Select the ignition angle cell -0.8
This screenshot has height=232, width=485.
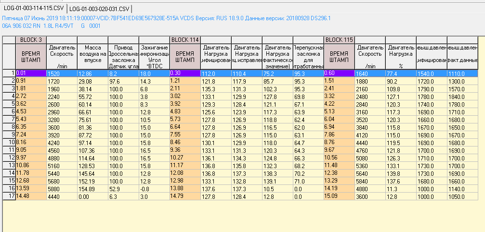[x=154, y=188]
